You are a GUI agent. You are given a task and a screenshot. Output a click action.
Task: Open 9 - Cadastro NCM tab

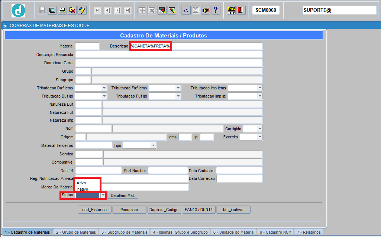tap(275, 232)
